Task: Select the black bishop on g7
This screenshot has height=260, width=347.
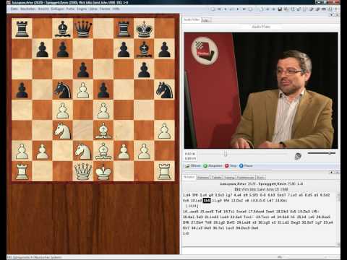Action: point(144,49)
